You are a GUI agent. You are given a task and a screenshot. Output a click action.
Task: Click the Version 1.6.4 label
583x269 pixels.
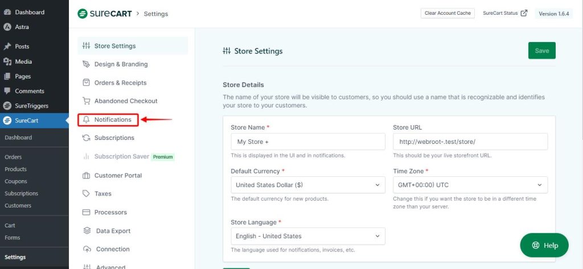[554, 14]
